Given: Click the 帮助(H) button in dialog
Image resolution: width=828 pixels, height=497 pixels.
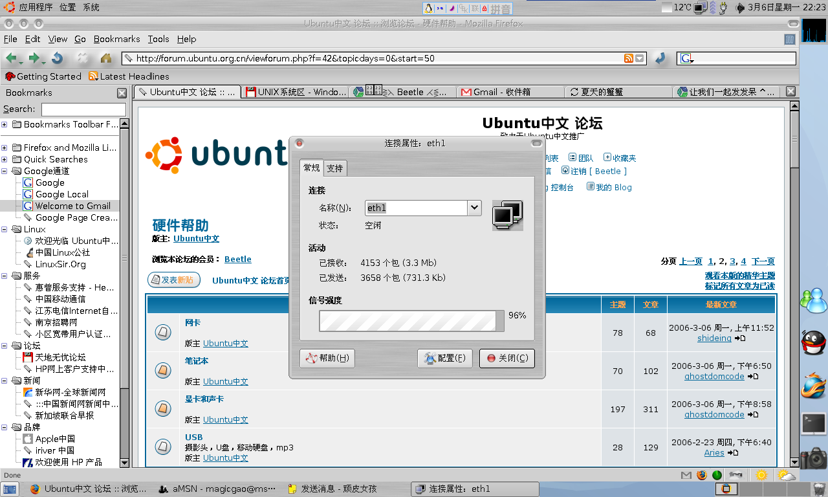Looking at the screenshot, I should 327,358.
